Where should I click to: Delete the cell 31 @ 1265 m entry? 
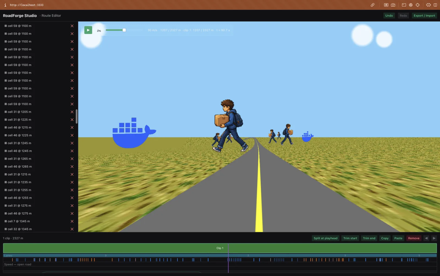72,159
